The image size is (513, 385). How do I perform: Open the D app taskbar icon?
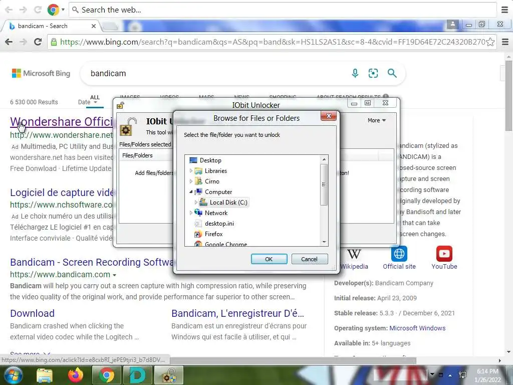coord(137,375)
